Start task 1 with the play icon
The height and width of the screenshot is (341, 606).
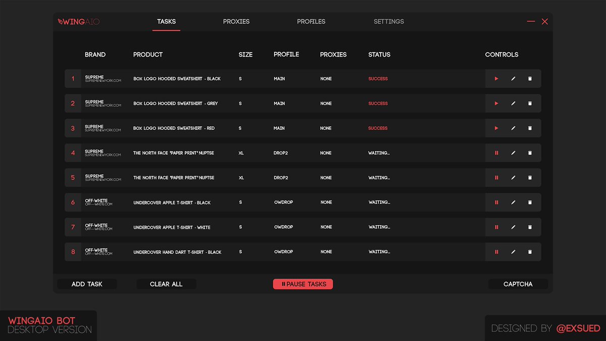click(496, 79)
